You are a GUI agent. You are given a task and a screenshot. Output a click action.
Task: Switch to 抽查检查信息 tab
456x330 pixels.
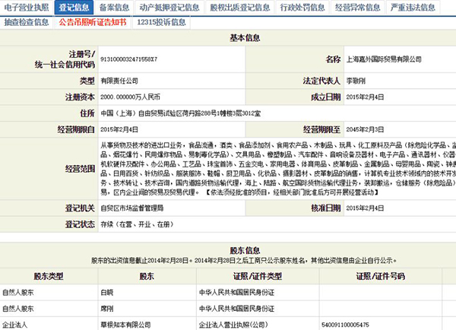27,22
